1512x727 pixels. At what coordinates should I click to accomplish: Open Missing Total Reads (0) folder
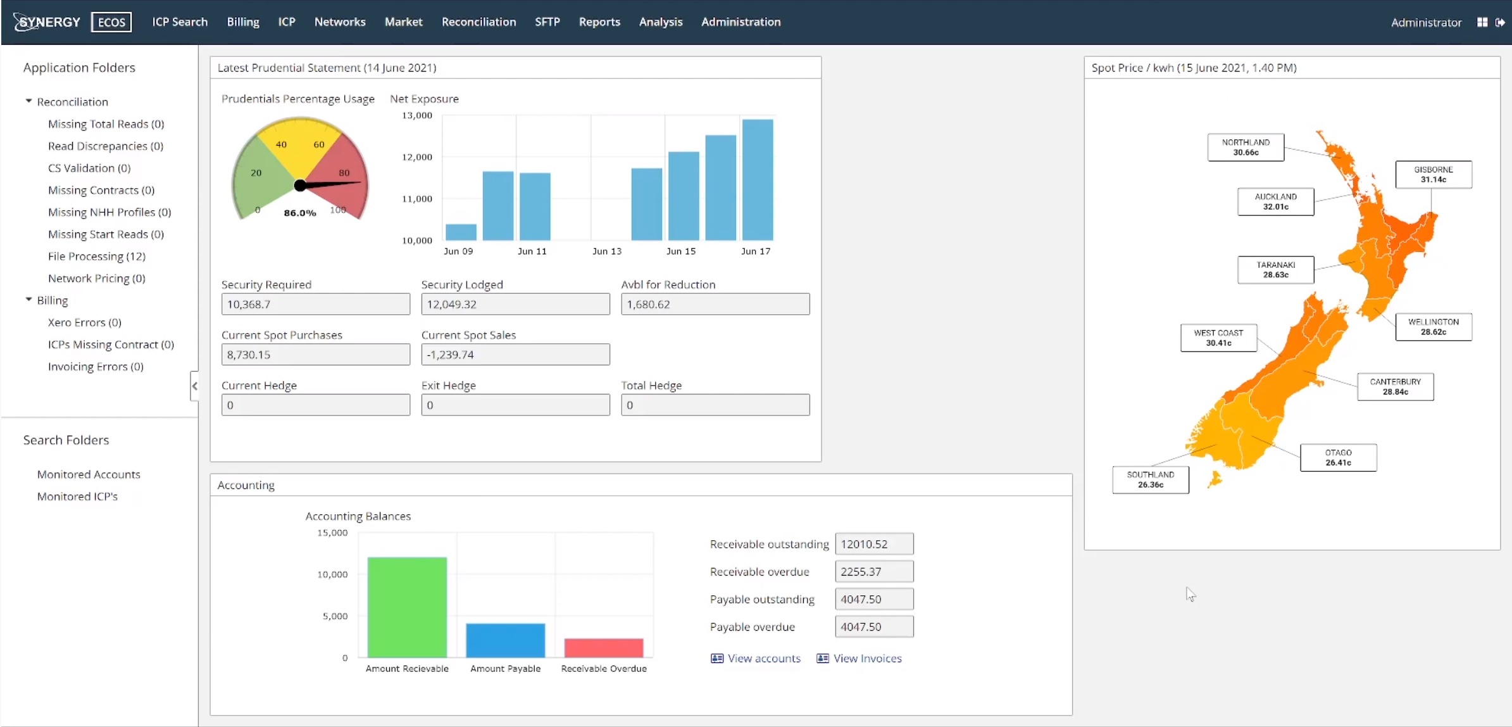click(106, 124)
